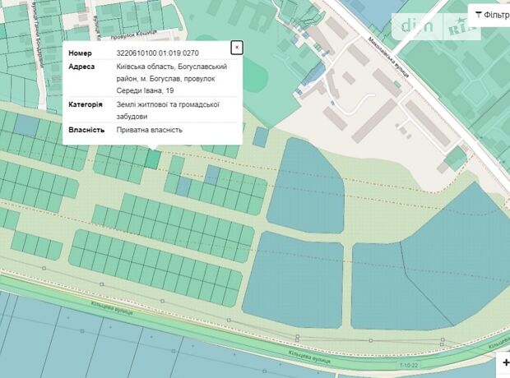Screen dimensions: 510x378
Task: Select the cadastral number 3220610100:01:019:0270
Action: [x=158, y=51]
